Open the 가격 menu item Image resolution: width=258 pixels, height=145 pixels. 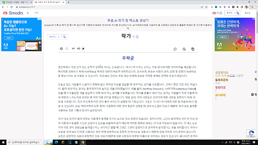coord(36,13)
